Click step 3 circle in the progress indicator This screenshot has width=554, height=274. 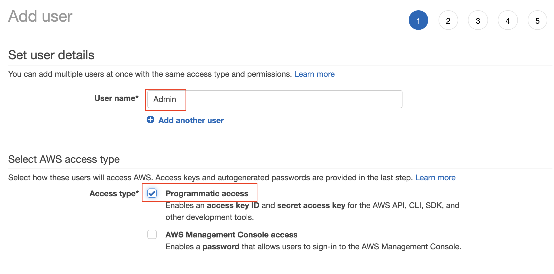coord(478,20)
